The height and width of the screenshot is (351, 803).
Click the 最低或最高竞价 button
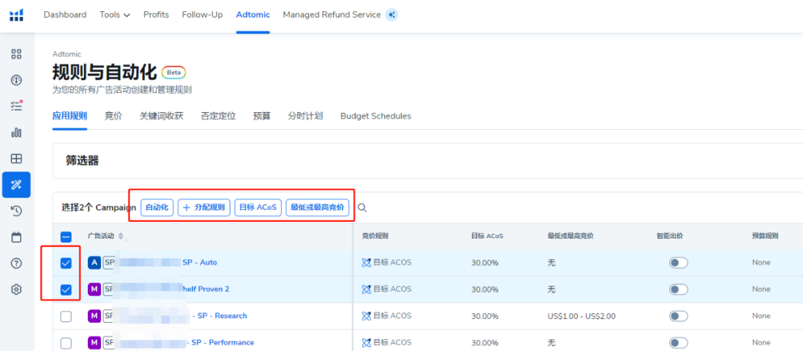[317, 208]
